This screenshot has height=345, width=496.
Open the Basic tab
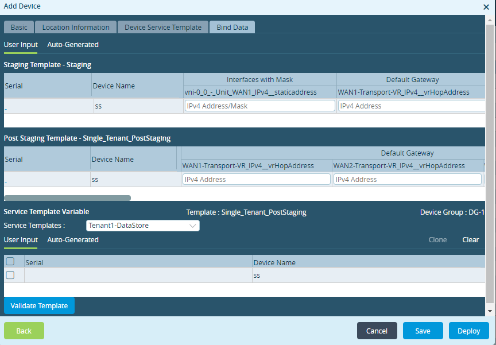(19, 28)
